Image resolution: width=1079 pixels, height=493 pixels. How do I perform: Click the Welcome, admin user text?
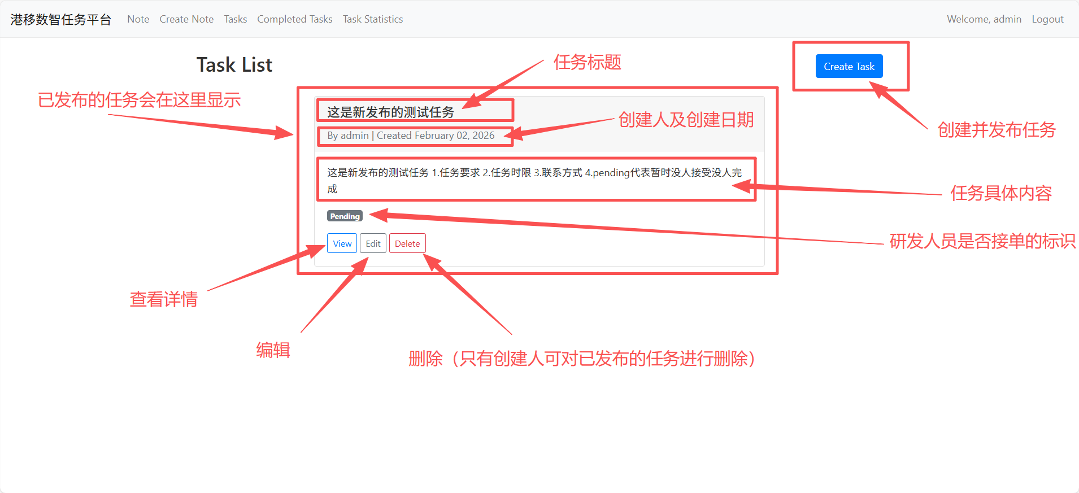pos(984,19)
